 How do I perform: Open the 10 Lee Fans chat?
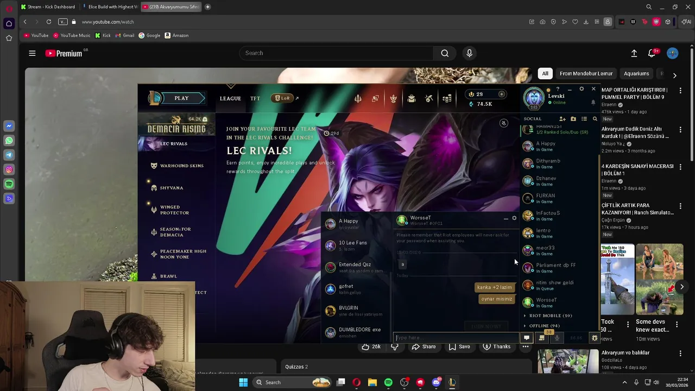click(356, 245)
